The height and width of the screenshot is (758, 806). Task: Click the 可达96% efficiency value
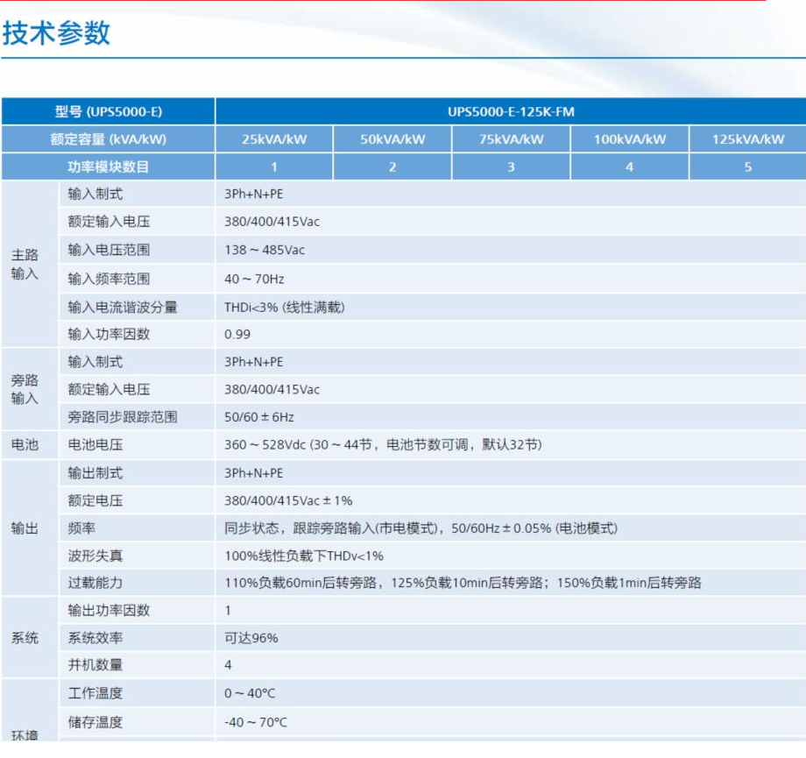pyautogui.click(x=251, y=638)
